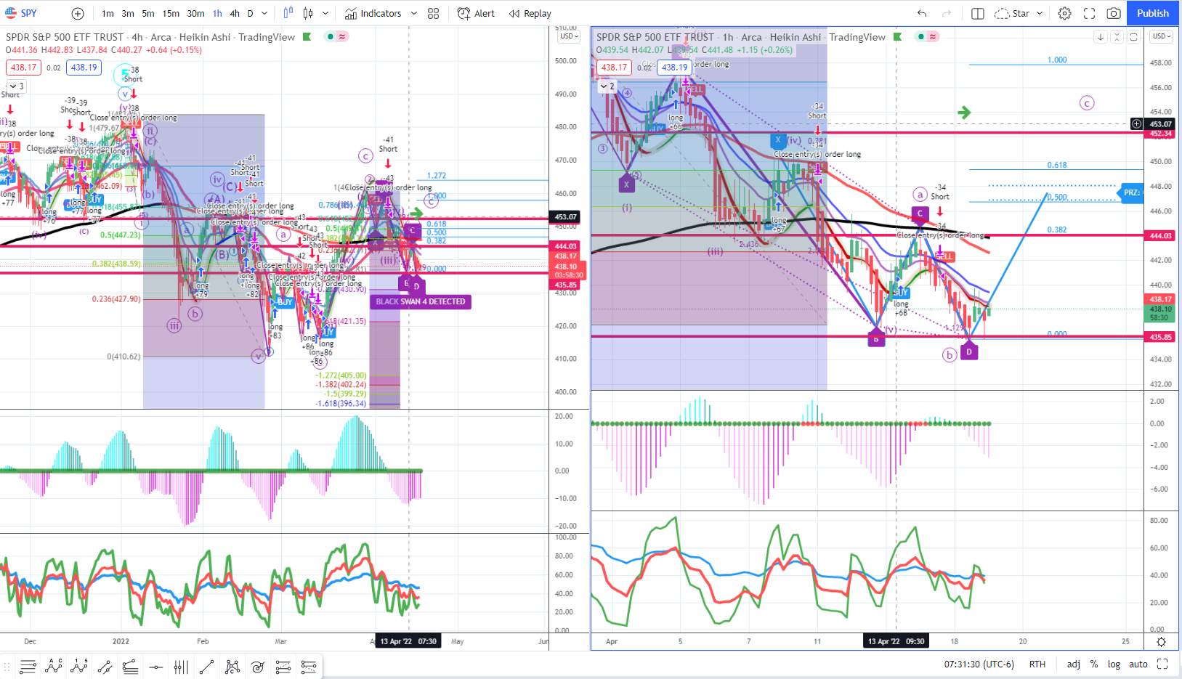The width and height of the screenshot is (1182, 679).
Task: Open the chart type dropdown arrow
Action: tap(325, 13)
